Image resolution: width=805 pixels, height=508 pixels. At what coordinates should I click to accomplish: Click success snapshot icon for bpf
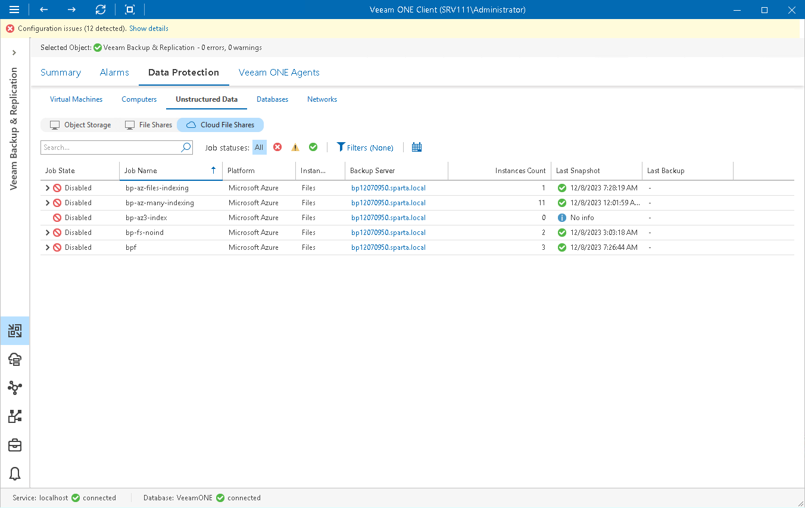[x=561, y=247]
